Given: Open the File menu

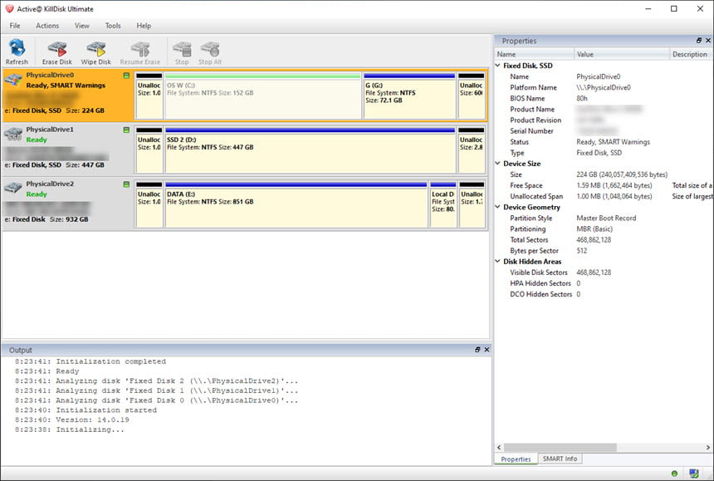Looking at the screenshot, I should 15,26.
